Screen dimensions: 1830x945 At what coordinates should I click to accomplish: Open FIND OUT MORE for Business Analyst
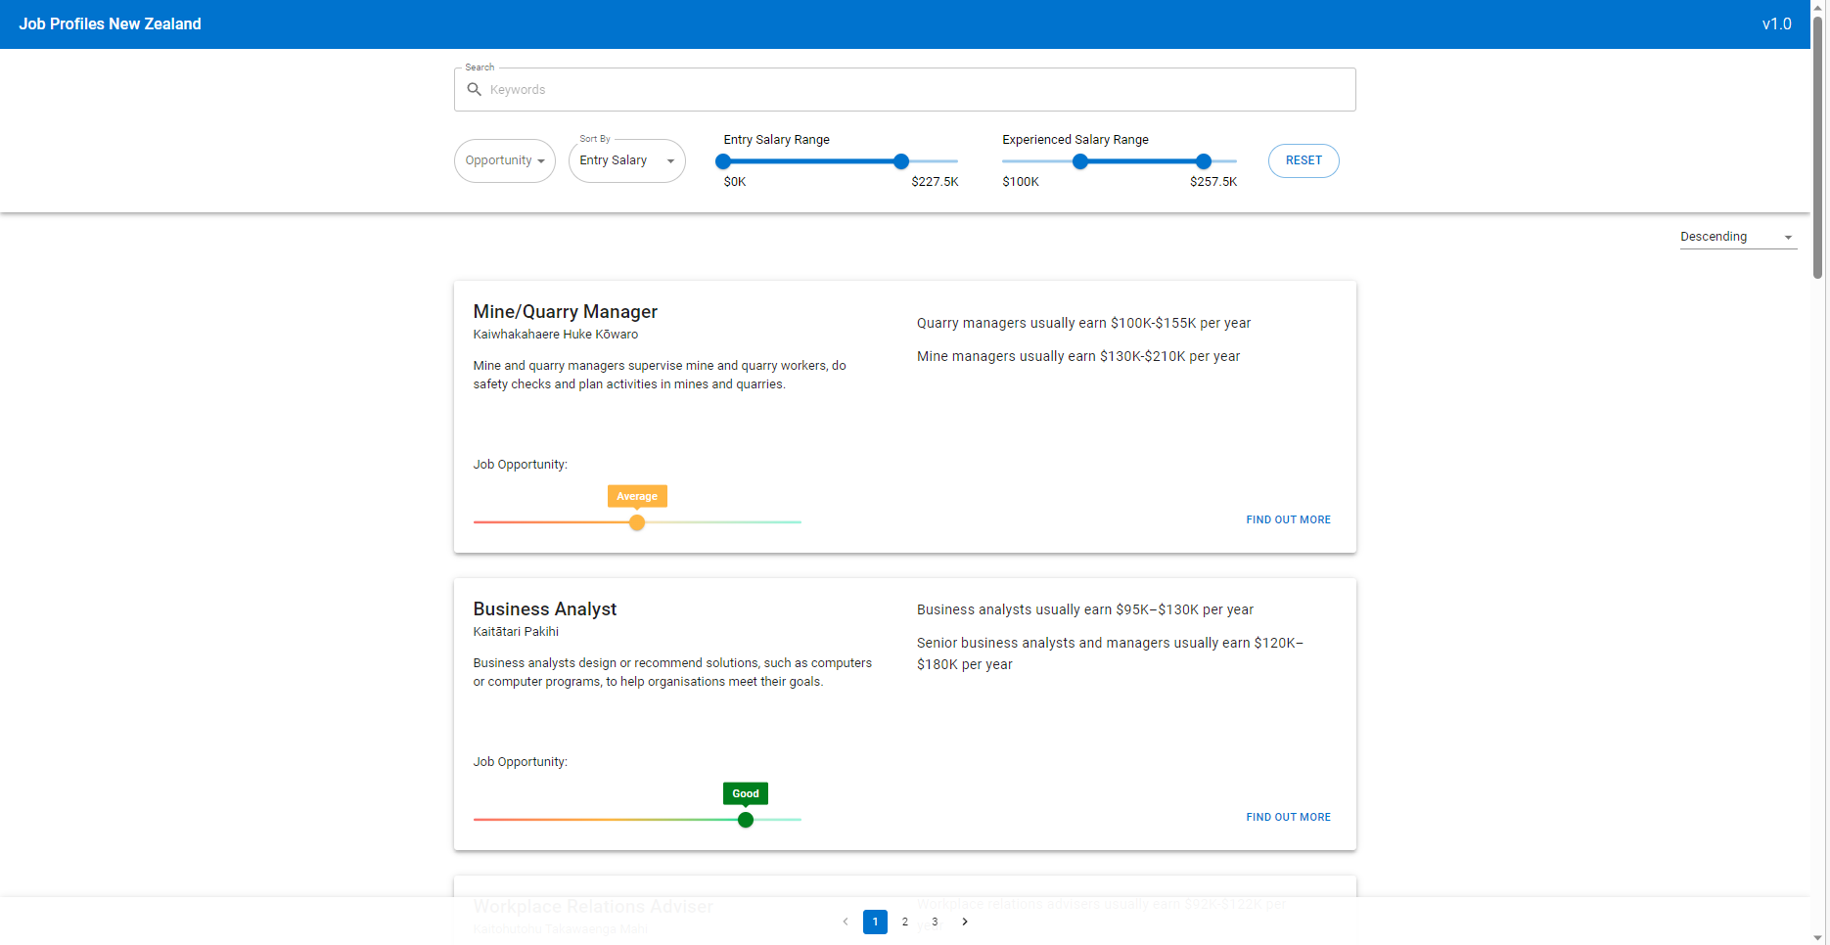tap(1288, 817)
